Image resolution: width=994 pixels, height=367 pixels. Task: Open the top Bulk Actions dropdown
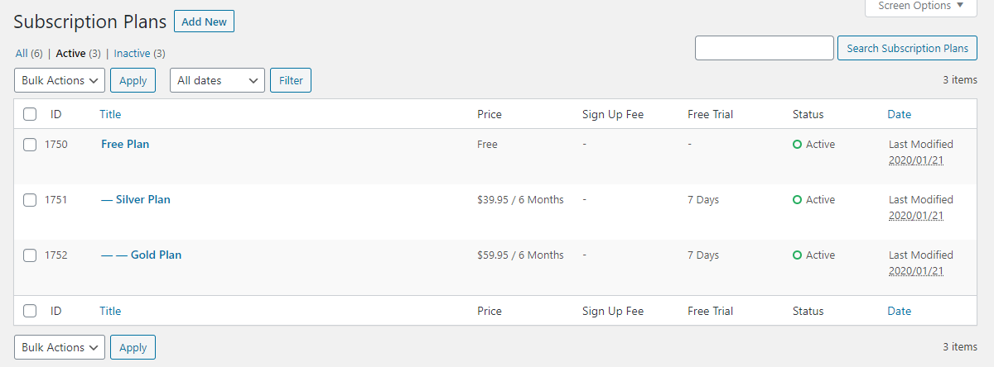[x=60, y=80]
